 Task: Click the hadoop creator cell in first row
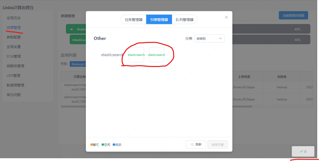click(282, 87)
